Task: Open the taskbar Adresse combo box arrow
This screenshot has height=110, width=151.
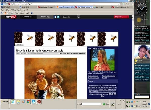Action: click(x=101, y=104)
